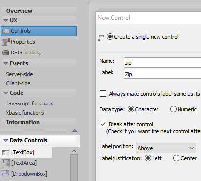Click the Events section header text
Screen dimensions: 201x181
click(x=19, y=63)
